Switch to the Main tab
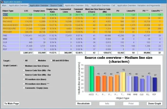The width and height of the screenshot is (167, 109). (x=4, y=5)
